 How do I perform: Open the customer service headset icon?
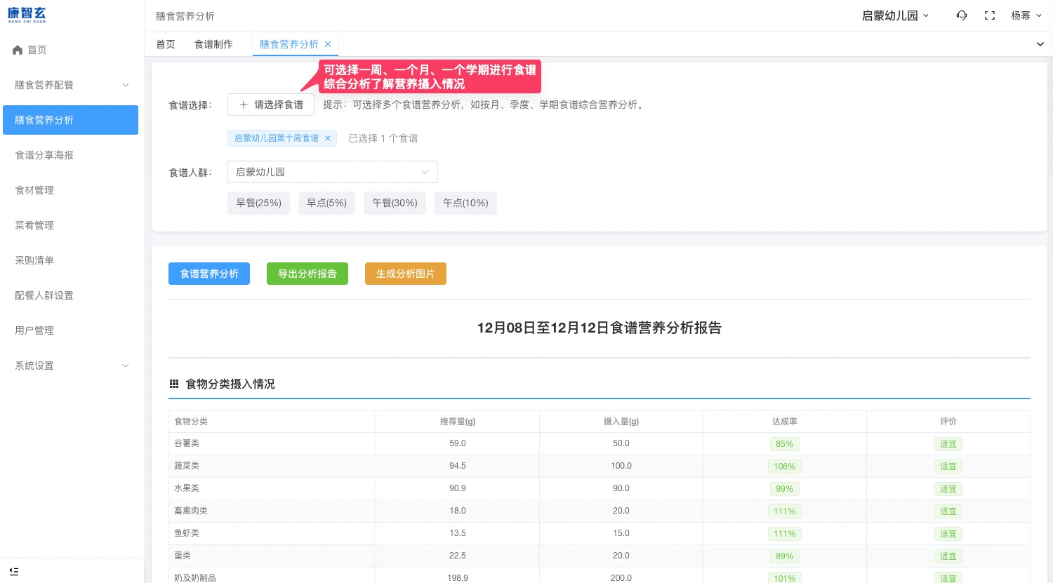tap(962, 15)
